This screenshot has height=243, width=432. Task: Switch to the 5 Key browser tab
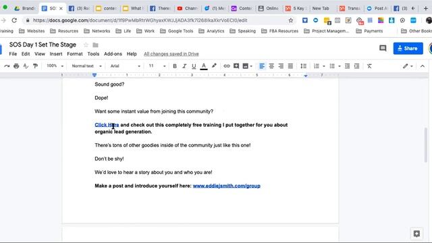coord(296,9)
